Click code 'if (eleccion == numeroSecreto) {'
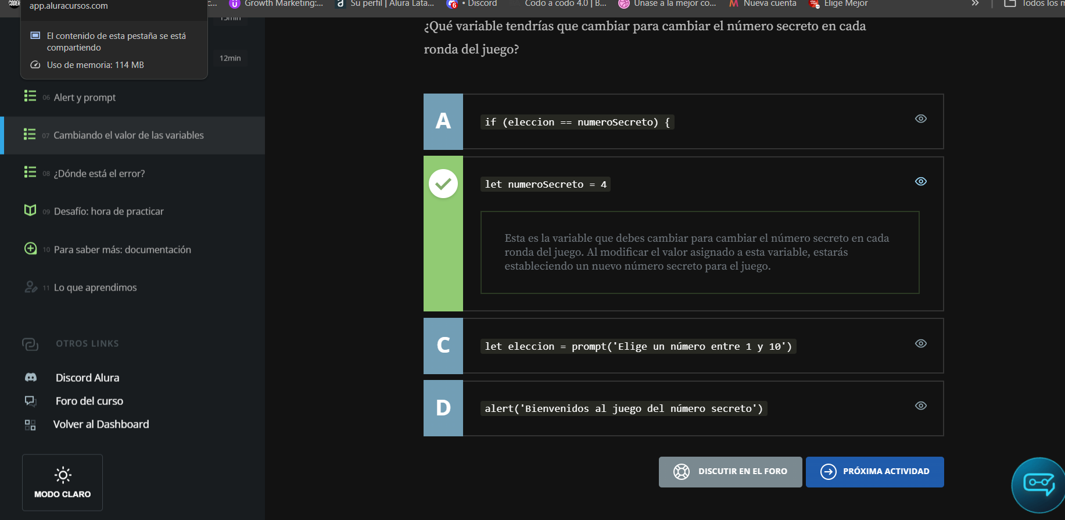1065x520 pixels. pyautogui.click(x=577, y=122)
